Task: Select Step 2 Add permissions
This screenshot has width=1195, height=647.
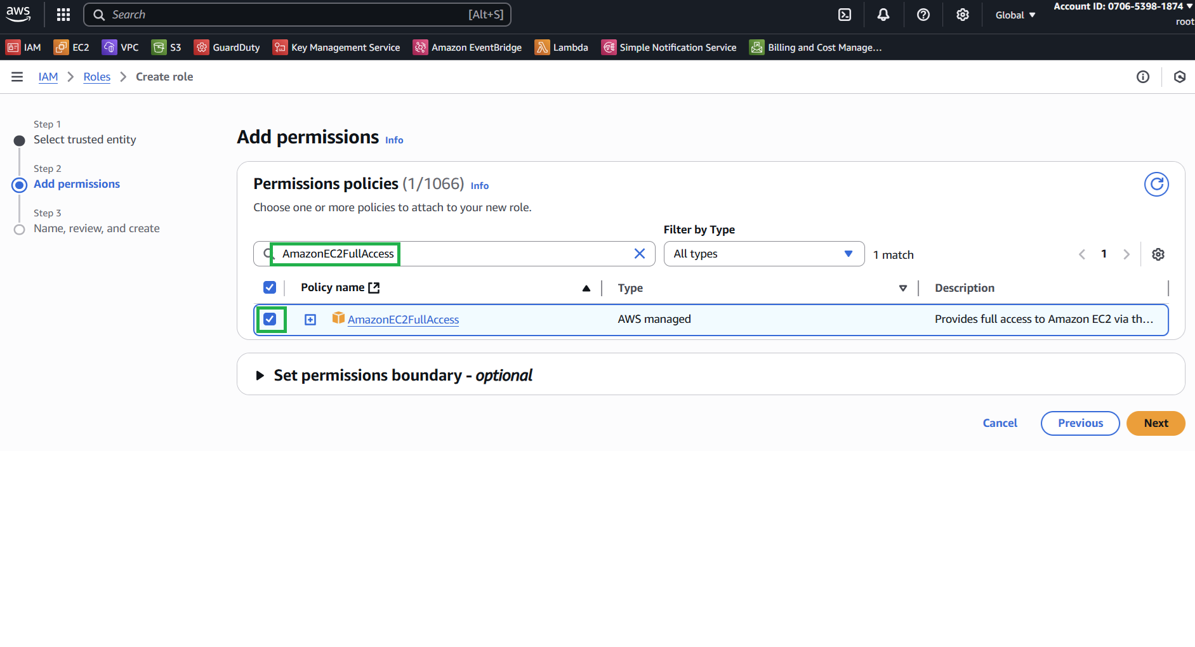Action: (77, 184)
